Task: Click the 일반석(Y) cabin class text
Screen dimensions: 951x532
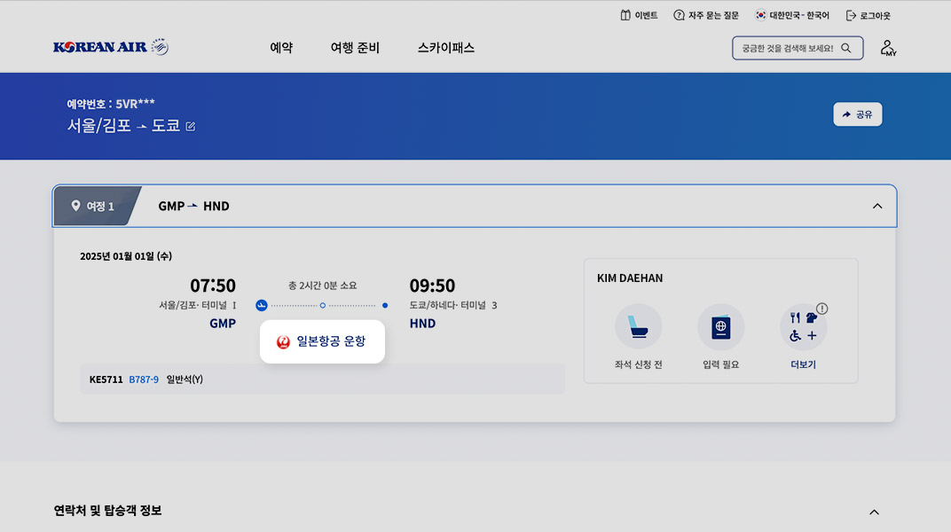Action: click(185, 379)
